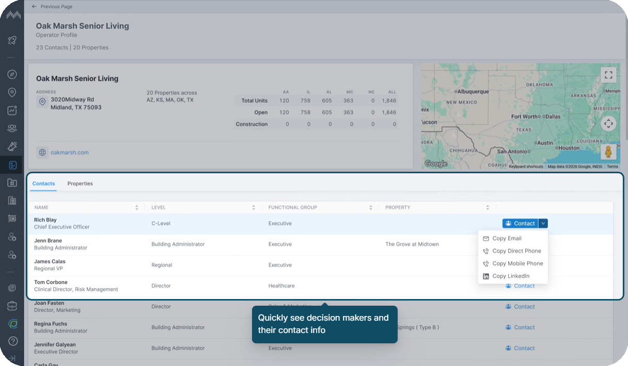The height and width of the screenshot is (366, 628).
Task: Click the Street View pegman icon
Action: pyautogui.click(x=608, y=152)
